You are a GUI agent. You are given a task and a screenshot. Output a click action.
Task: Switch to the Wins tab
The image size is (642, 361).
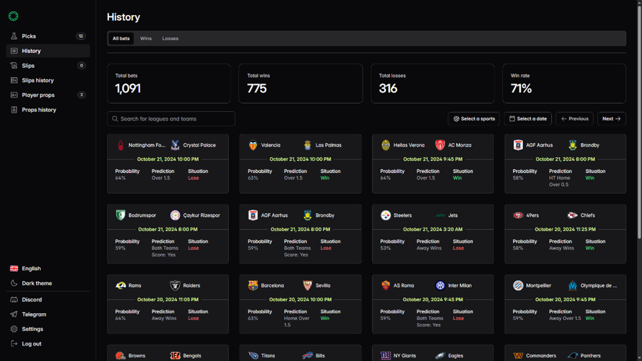[145, 38]
